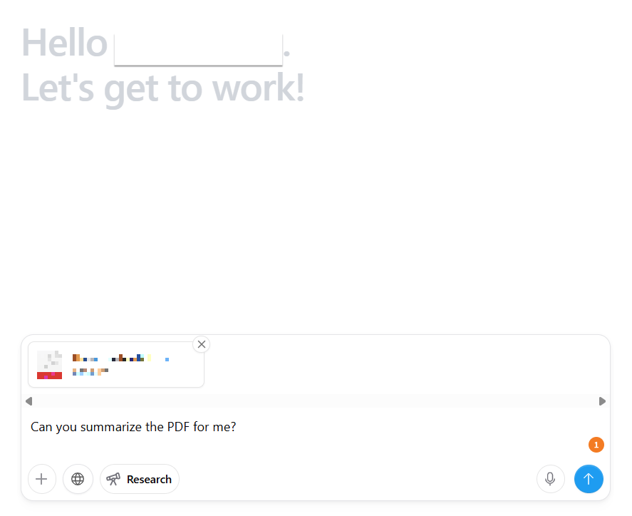Click the attached file's second text line
The image size is (632, 516).
pyautogui.click(x=90, y=371)
